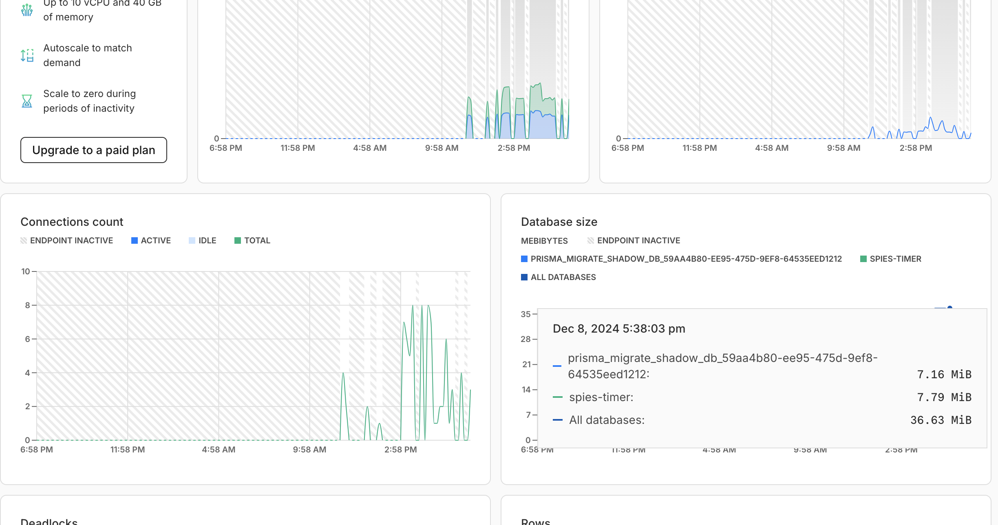Screen dimensions: 998x525
Task: Click the vCPU and memory feature icon
Action: pos(27,10)
